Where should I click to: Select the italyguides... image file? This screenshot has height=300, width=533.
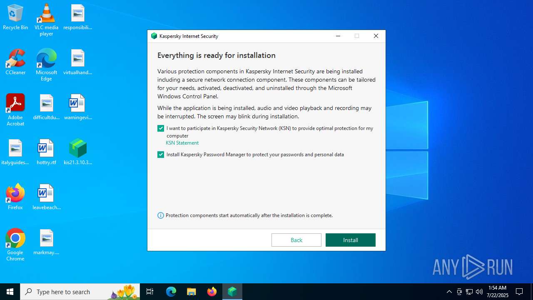(x=15, y=152)
